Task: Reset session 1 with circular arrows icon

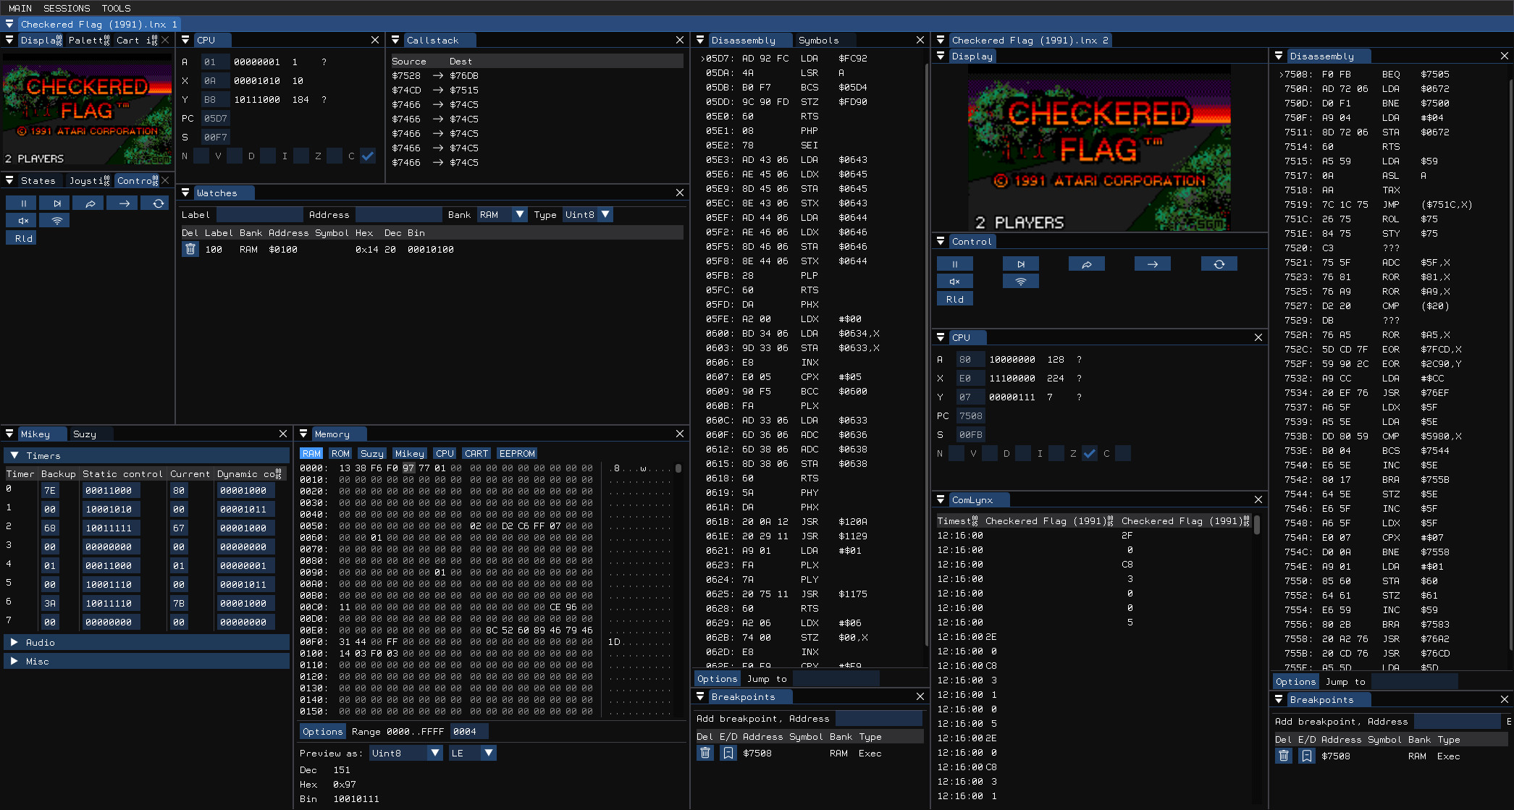Action: (158, 203)
